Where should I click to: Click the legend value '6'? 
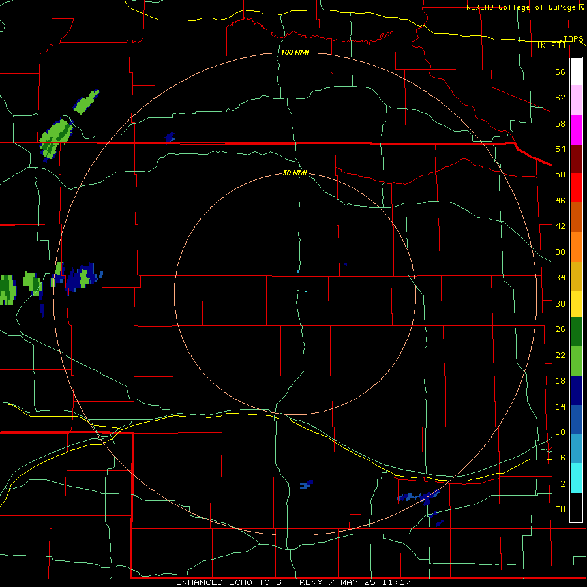(x=563, y=458)
